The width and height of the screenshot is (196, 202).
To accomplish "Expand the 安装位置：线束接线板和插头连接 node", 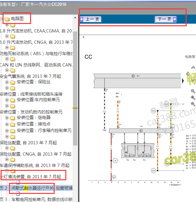I will [7, 88].
